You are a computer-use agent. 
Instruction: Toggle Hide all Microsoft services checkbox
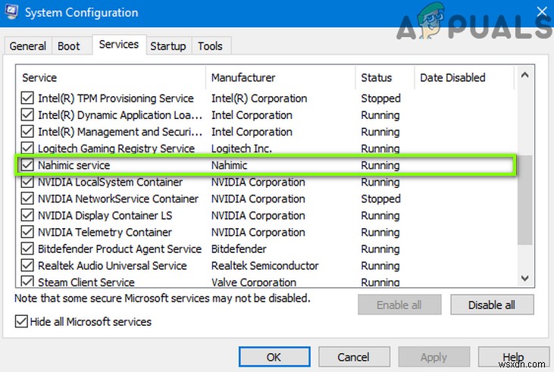(x=20, y=322)
